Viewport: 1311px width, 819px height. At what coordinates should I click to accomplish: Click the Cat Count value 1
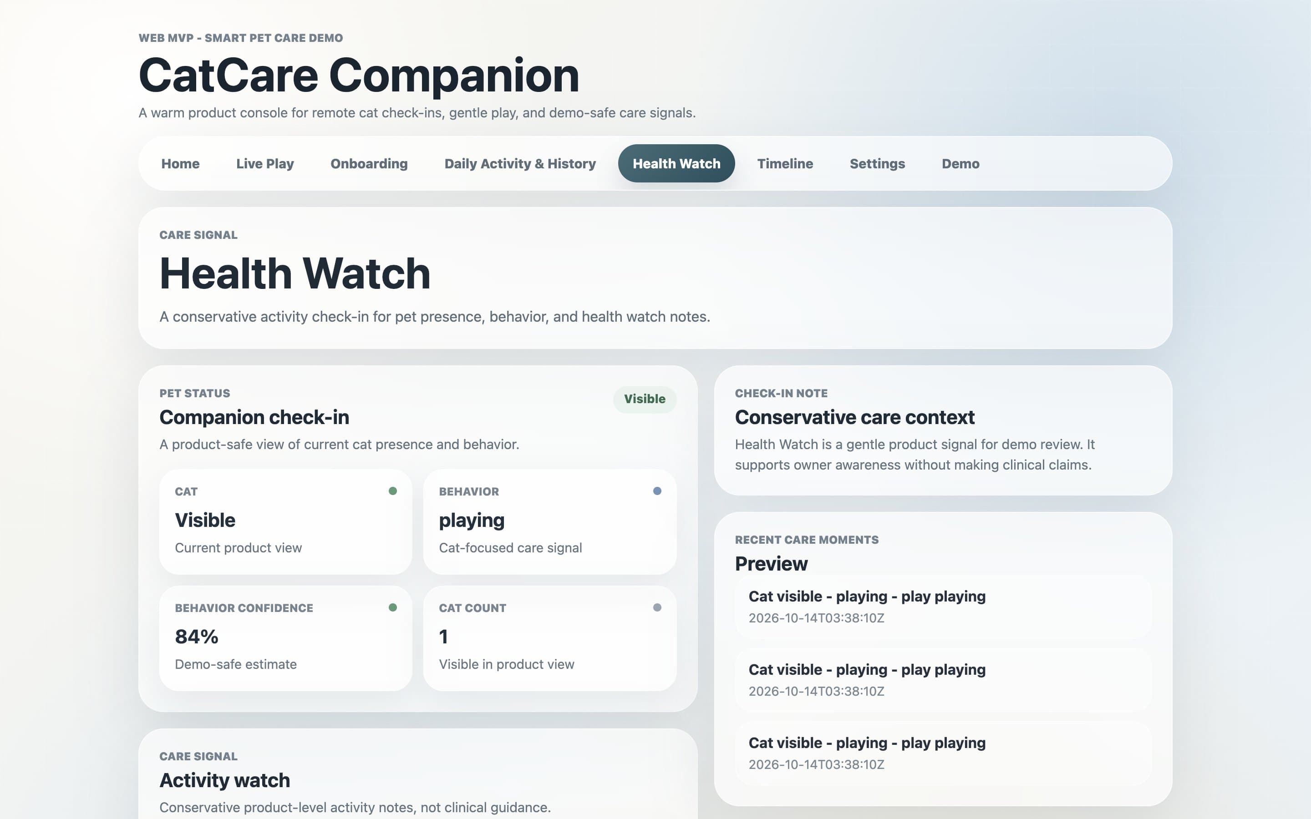(x=443, y=637)
